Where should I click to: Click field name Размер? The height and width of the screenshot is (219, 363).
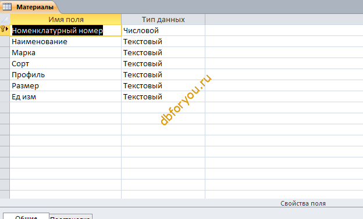(66, 85)
